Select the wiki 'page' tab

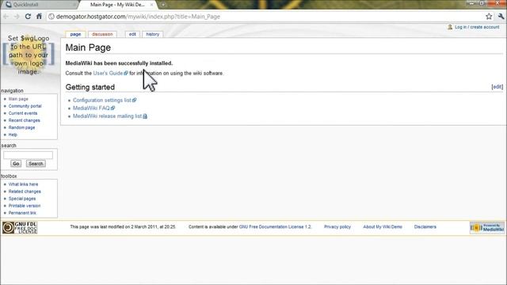point(75,34)
